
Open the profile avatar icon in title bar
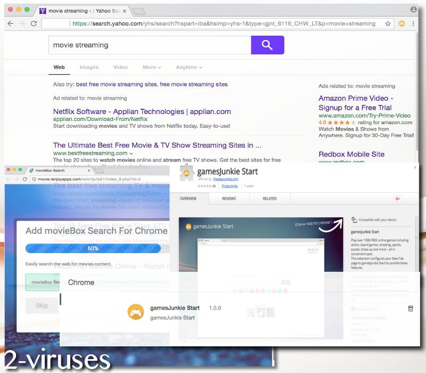pos(414,10)
